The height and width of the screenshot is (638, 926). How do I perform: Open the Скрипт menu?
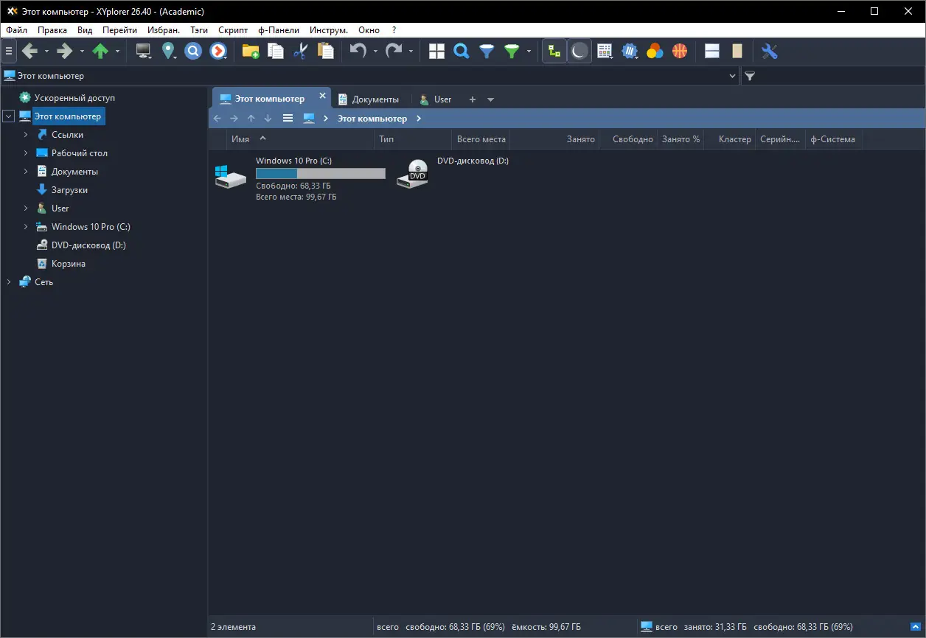coord(233,30)
